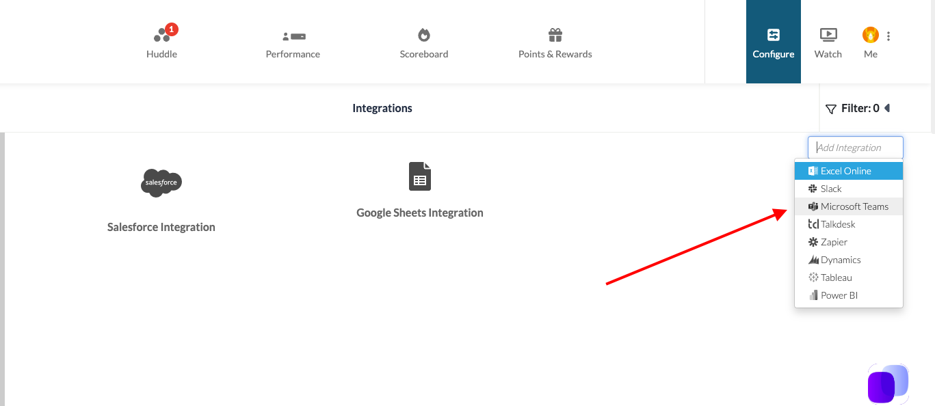Choose Slack from the integration list
The width and height of the screenshot is (935, 406).
point(849,189)
